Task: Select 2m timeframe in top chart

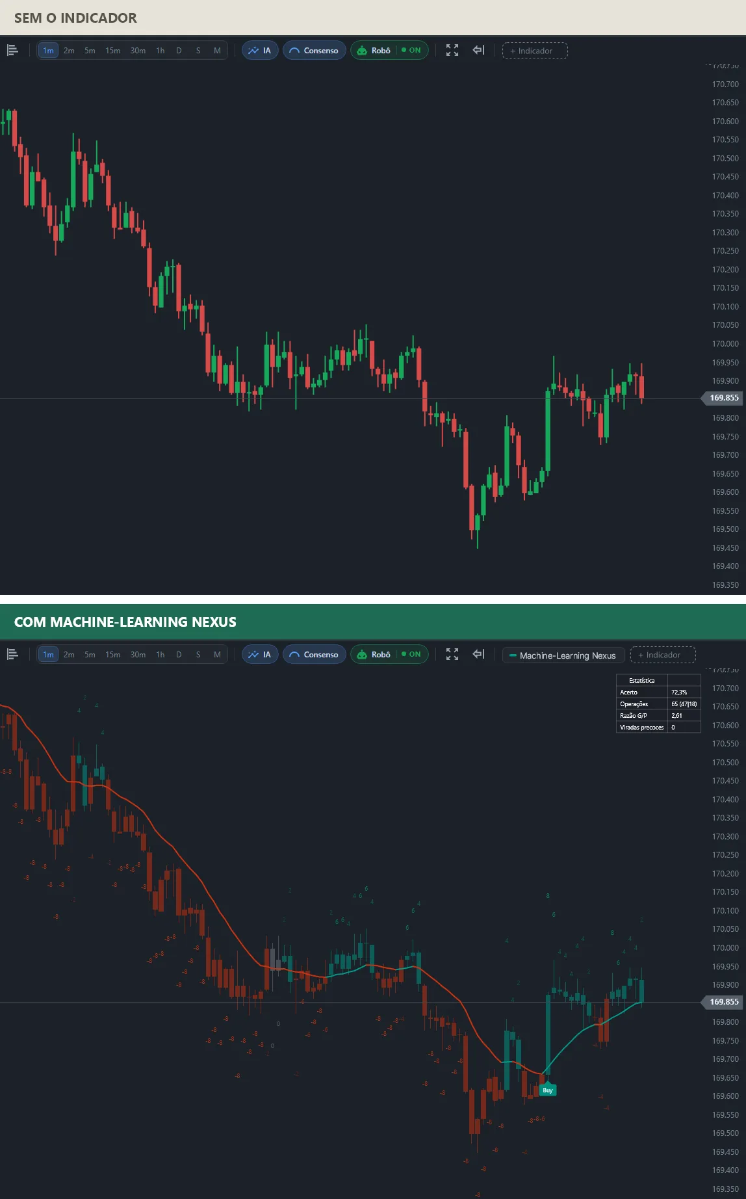Action: [x=69, y=50]
